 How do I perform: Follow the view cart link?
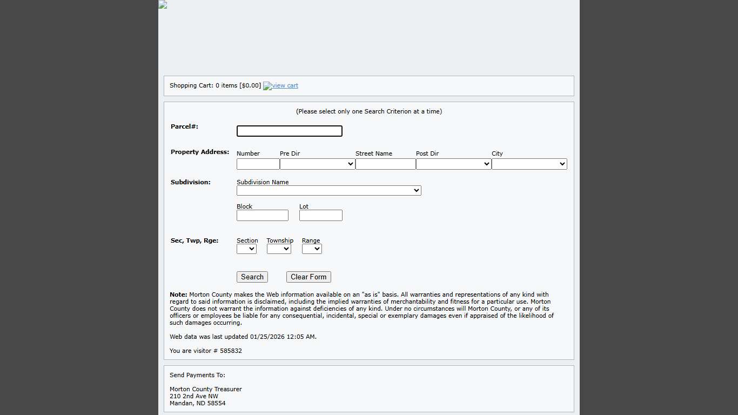point(284,85)
